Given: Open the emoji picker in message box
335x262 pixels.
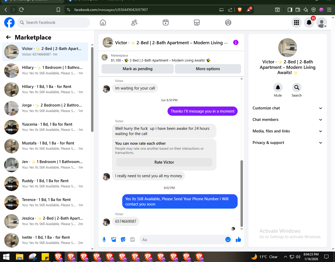Looking at the screenshot, I should coord(228,239).
